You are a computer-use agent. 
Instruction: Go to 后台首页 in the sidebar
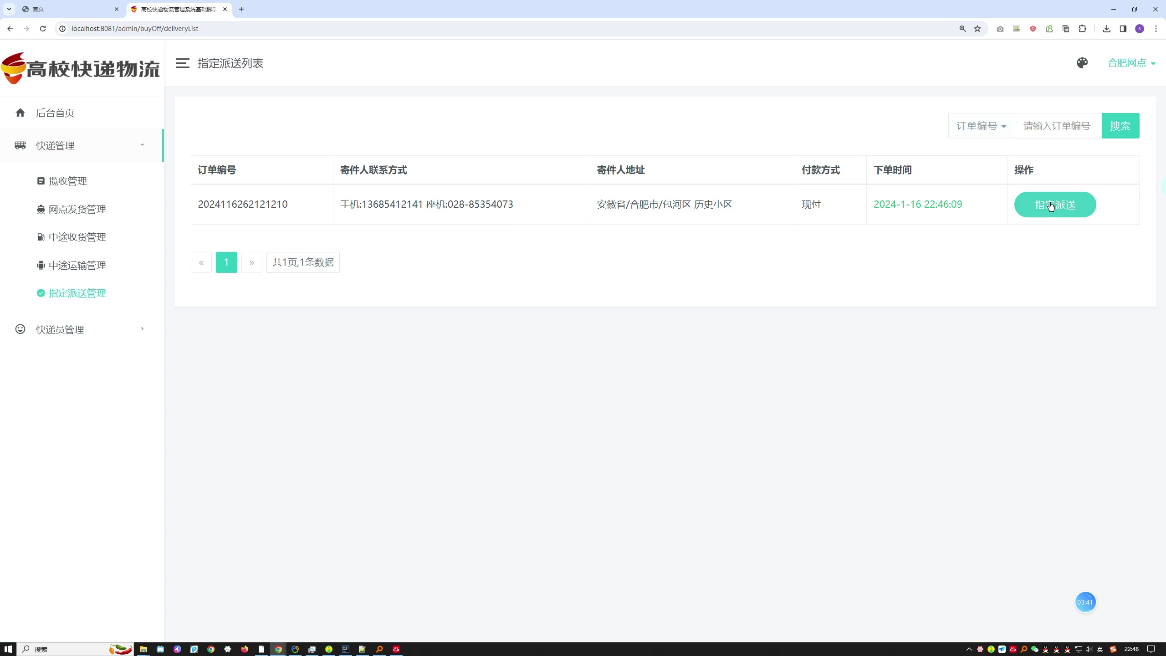82,113
